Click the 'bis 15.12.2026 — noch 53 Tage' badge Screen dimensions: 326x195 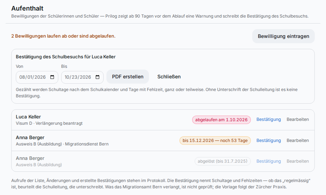[x=215, y=141]
